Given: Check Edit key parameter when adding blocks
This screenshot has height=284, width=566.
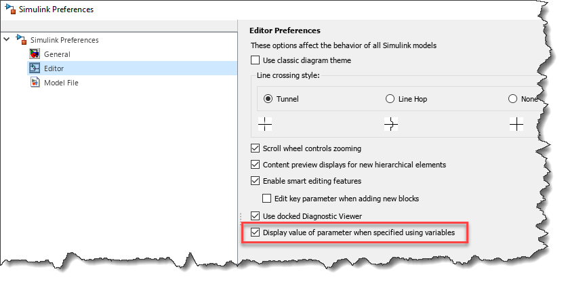Looking at the screenshot, I should (x=267, y=199).
